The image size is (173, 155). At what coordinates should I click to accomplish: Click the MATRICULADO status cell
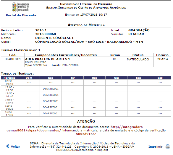point(138,59)
